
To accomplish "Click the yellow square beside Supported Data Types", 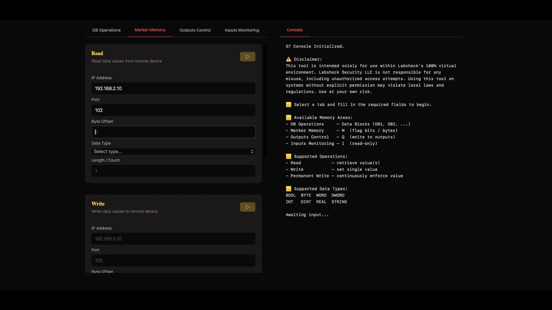I will (289, 189).
